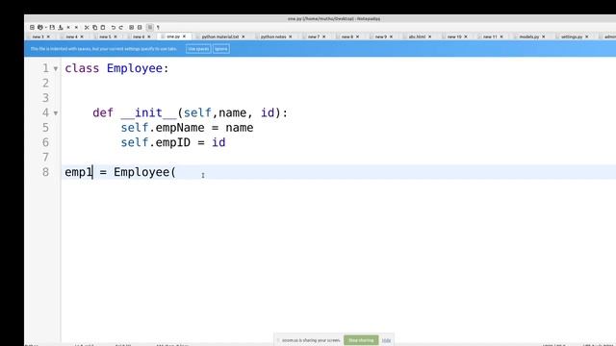616x346 pixels.
Task: Click the Save file toolbar icon
Action: 52,28
